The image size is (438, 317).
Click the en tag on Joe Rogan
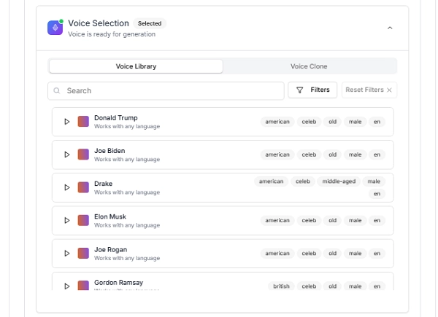pyautogui.click(x=377, y=253)
